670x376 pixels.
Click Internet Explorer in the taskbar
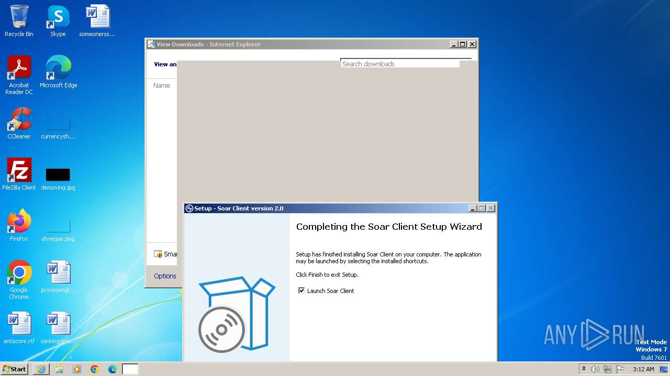(41, 369)
